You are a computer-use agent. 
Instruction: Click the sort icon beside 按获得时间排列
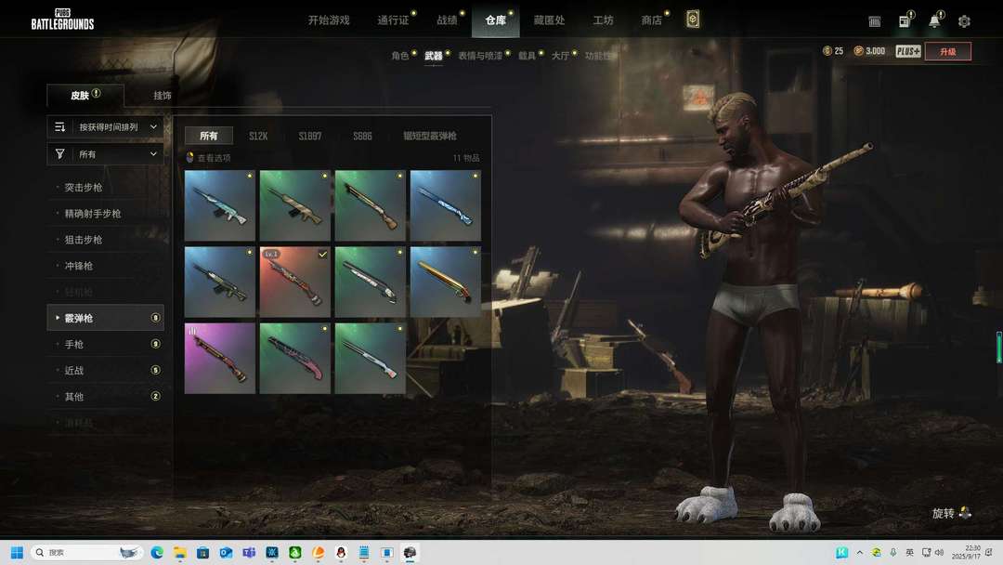click(60, 126)
